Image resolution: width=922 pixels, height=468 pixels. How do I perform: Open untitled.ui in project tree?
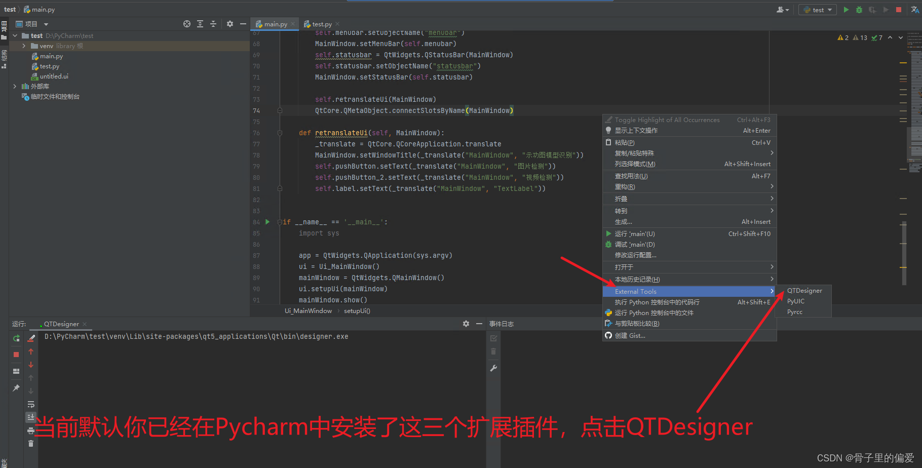(54, 76)
